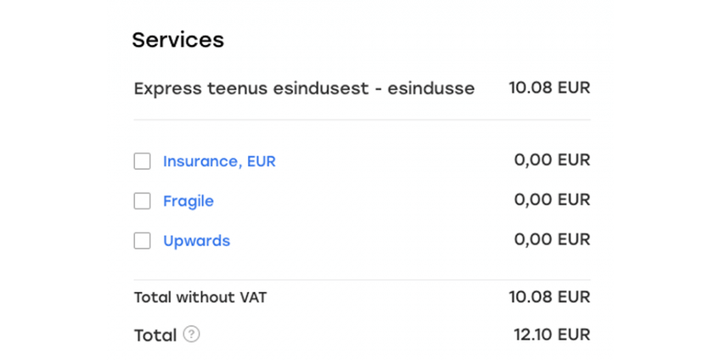Tick the Fragile checkbox
The height and width of the screenshot is (360, 721).
[x=142, y=201]
